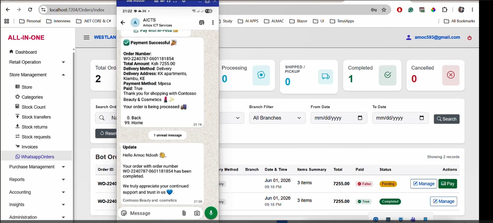Click the Search button
The width and height of the screenshot is (493, 223).
446,119
